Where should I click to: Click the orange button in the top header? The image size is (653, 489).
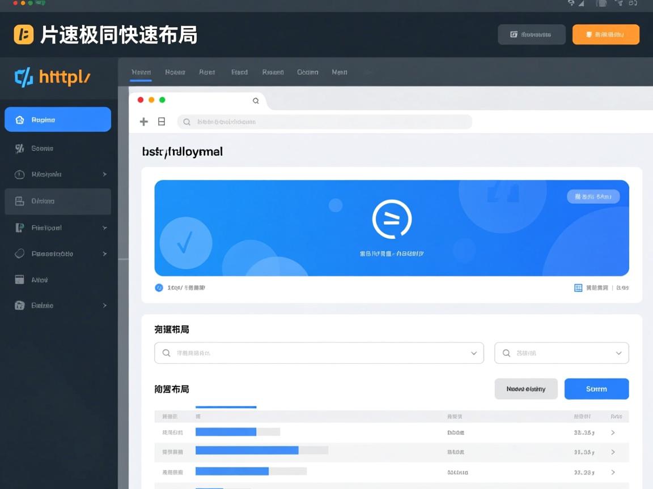click(x=605, y=35)
